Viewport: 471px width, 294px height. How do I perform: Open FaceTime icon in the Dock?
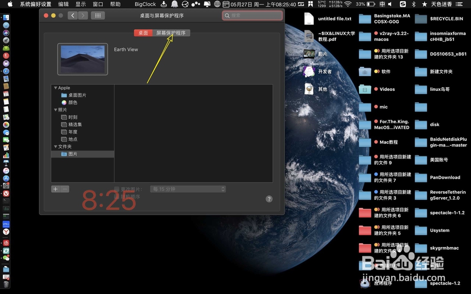pos(6,140)
